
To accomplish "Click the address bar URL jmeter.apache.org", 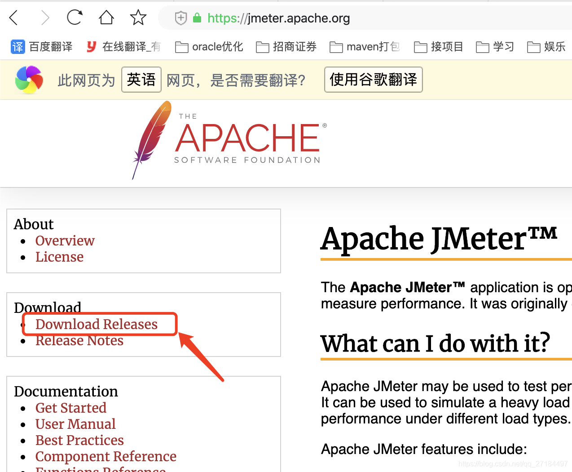I will click(278, 18).
